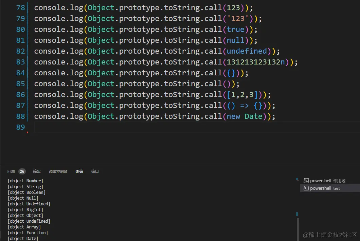Select the 终端 terminal tab

[79, 171]
